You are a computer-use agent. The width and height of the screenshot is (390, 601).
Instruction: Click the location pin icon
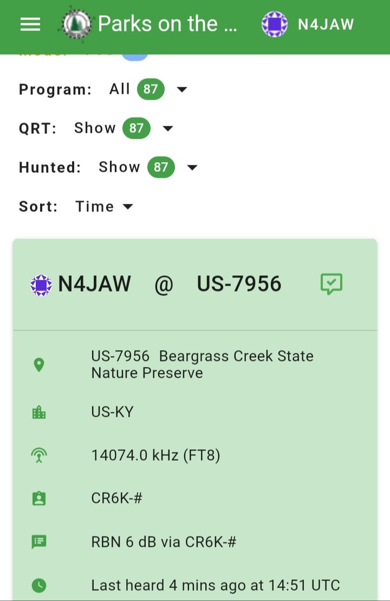click(38, 365)
